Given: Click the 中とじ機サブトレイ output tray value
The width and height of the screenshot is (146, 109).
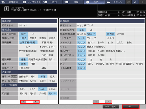Looking at the screenshot, I should (110, 25).
